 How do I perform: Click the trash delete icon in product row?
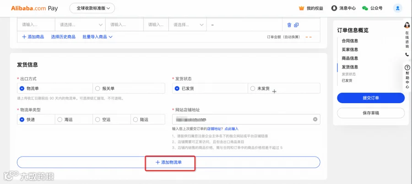[289, 25]
